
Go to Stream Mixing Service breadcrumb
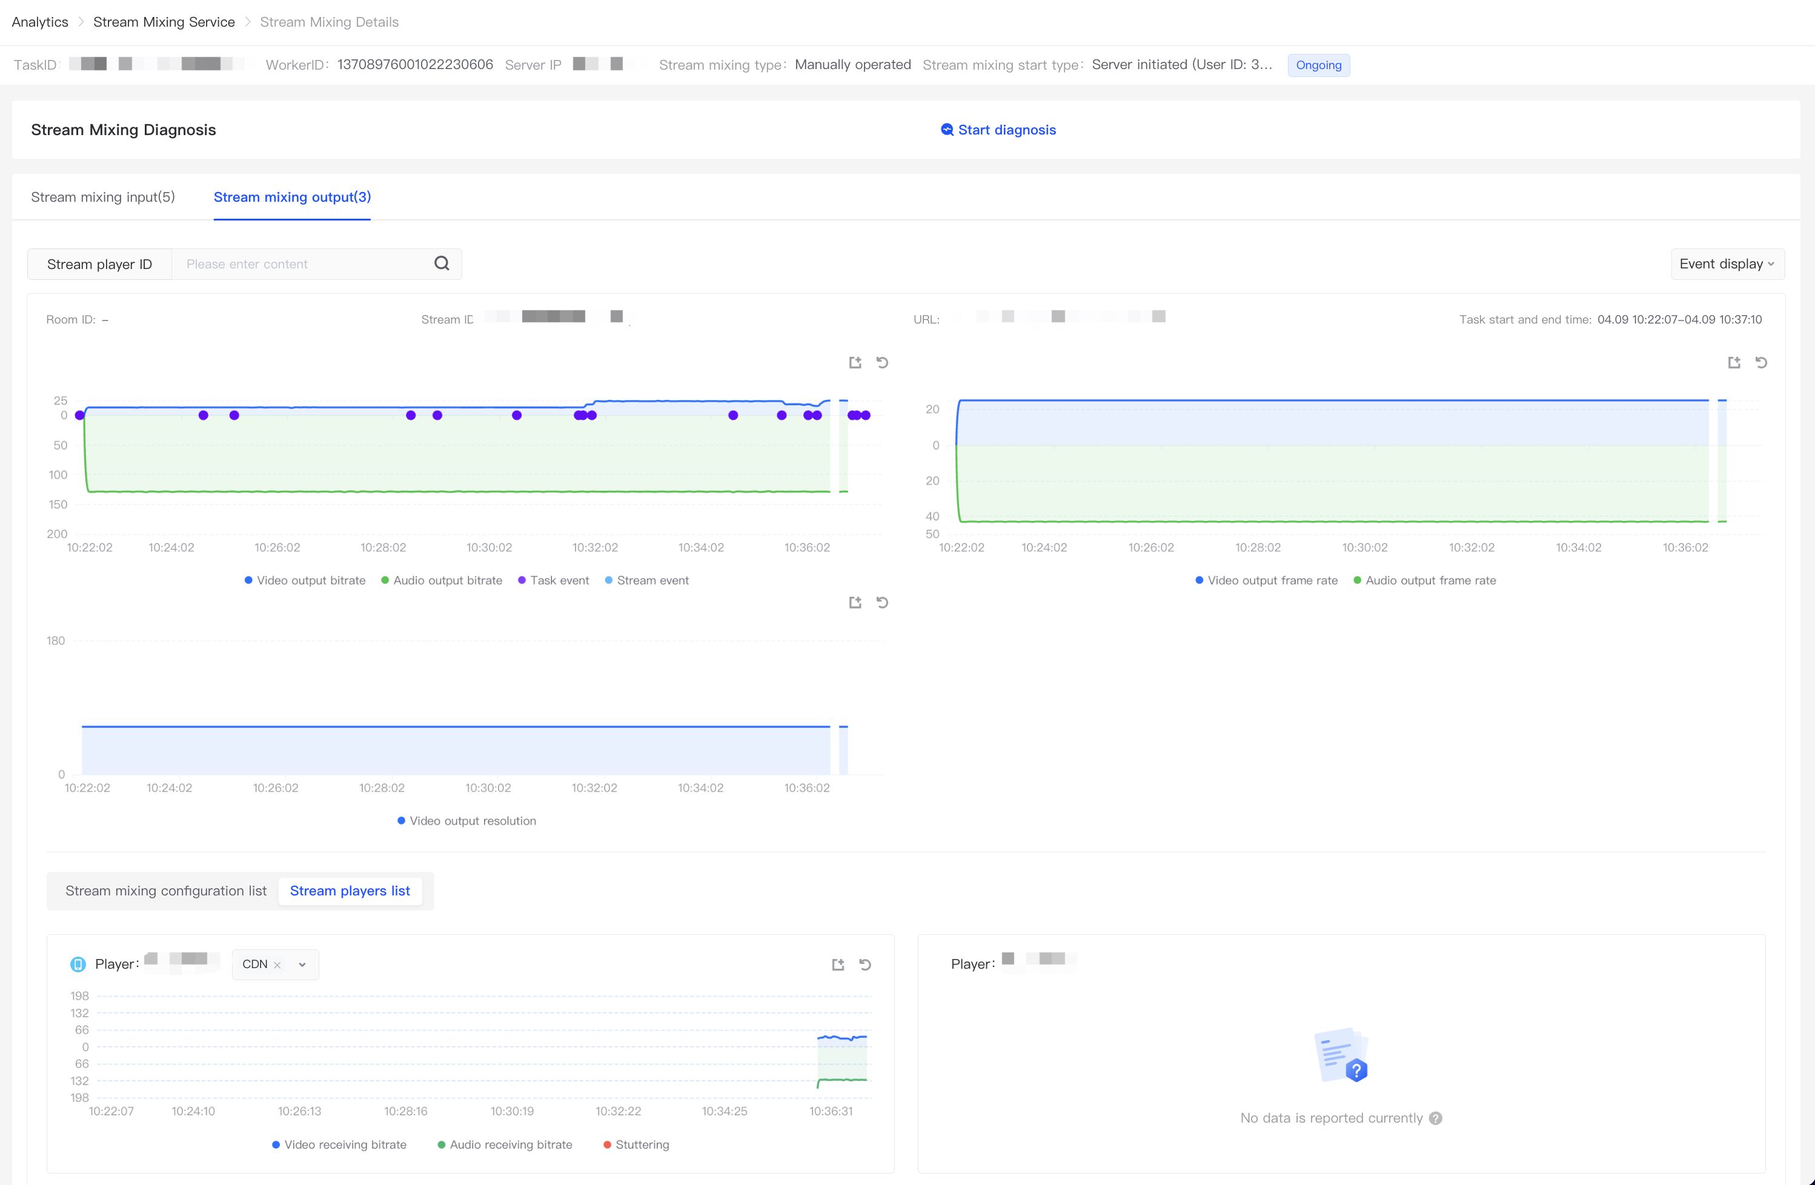[x=164, y=22]
